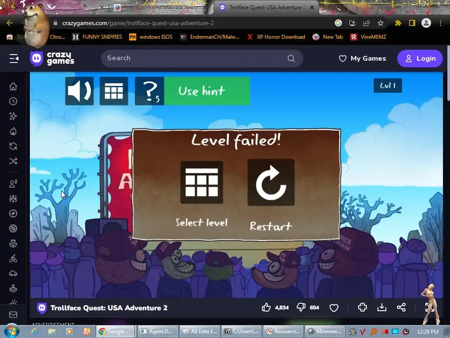Click the Share this page icon in address bar
The width and height of the screenshot is (450, 338).
tap(367, 23)
